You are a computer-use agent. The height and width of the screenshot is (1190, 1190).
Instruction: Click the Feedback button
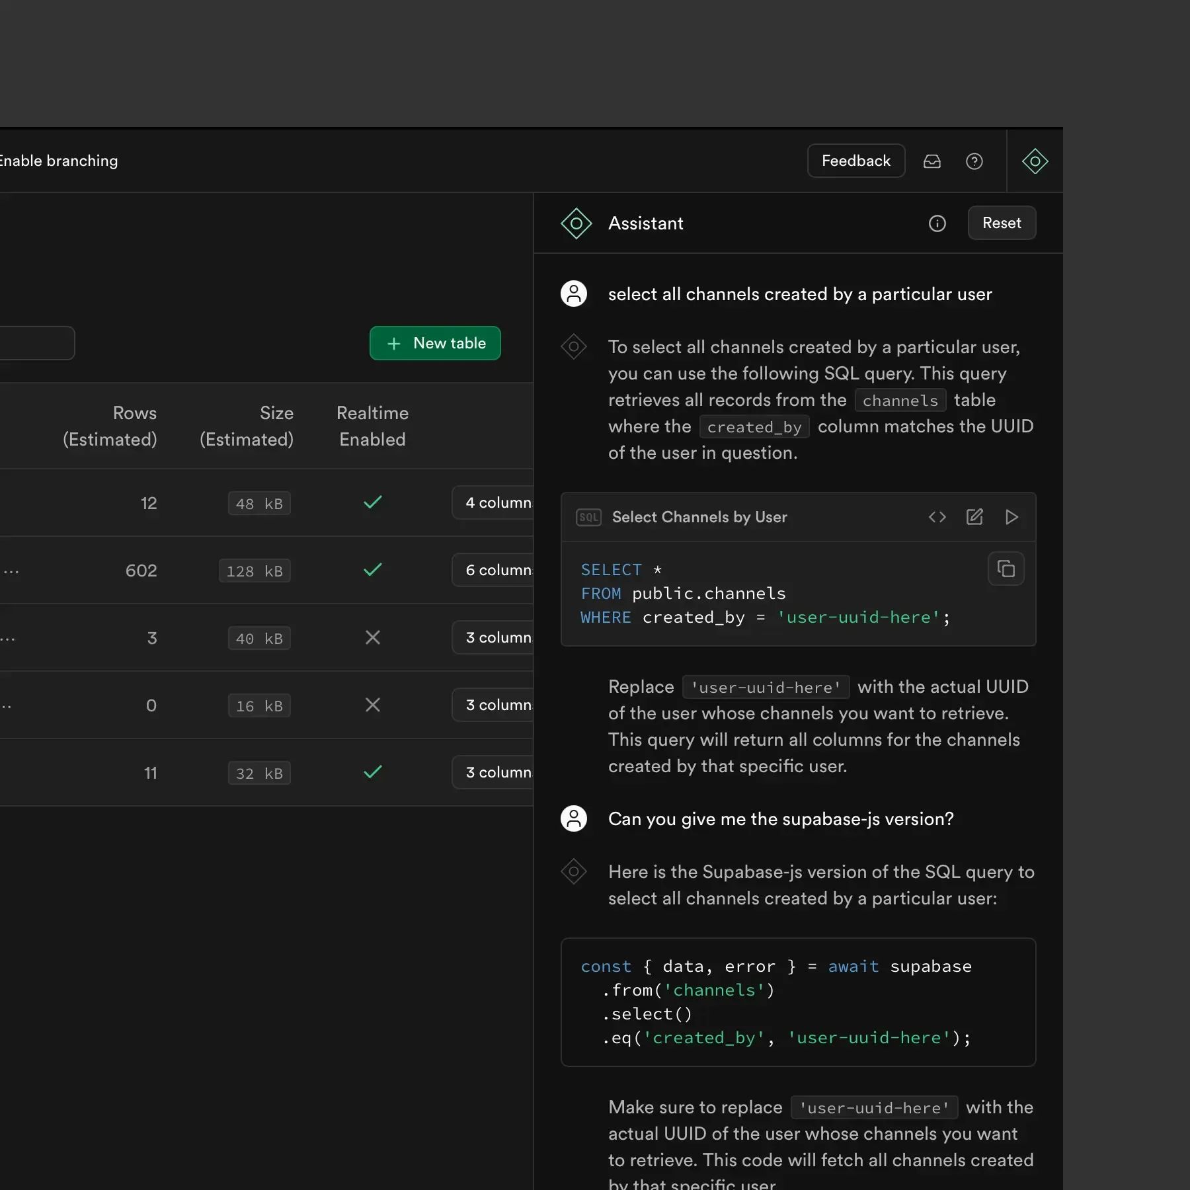[x=856, y=161]
